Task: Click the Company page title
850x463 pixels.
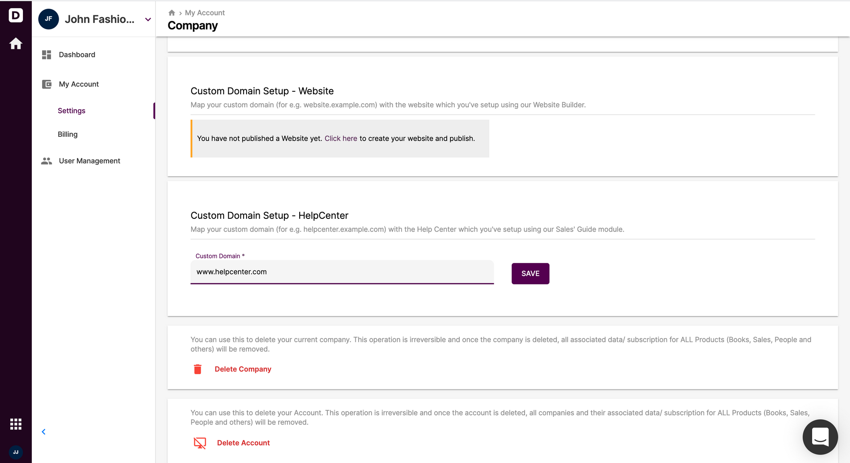Action: 193,25
